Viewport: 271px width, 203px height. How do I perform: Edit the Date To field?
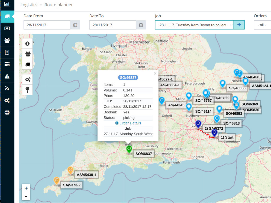click(113, 25)
